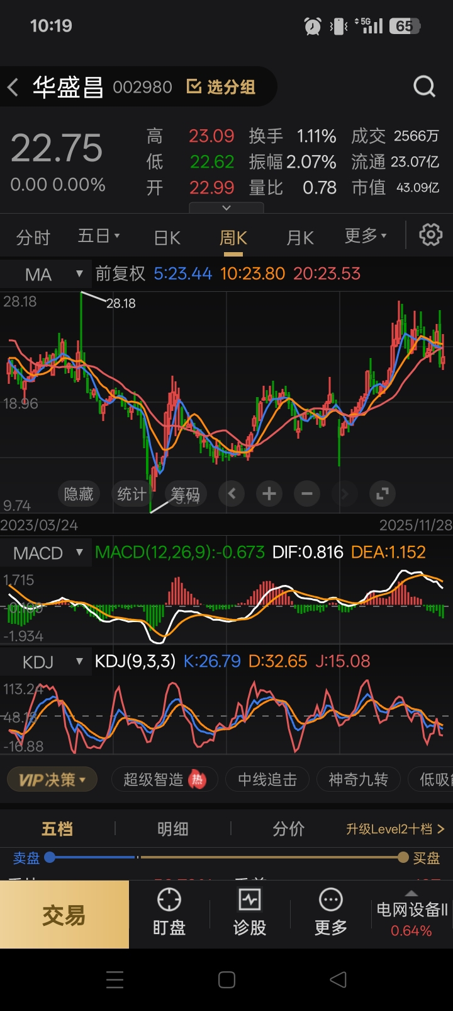453x1011 pixels.
Task: Select 神奇九转 strategy chip
Action: (358, 780)
